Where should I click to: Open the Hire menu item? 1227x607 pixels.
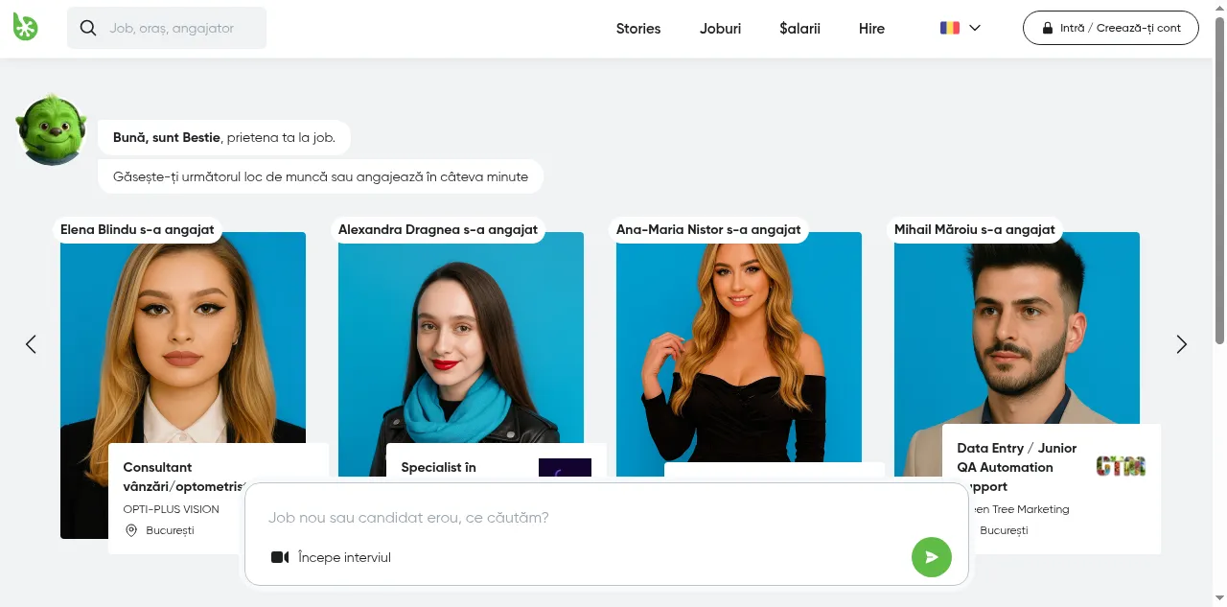pyautogui.click(x=871, y=29)
